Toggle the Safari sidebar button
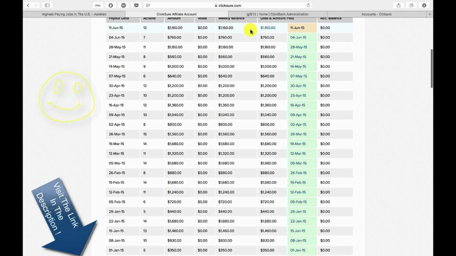The width and height of the screenshot is (456, 256). point(47,5)
